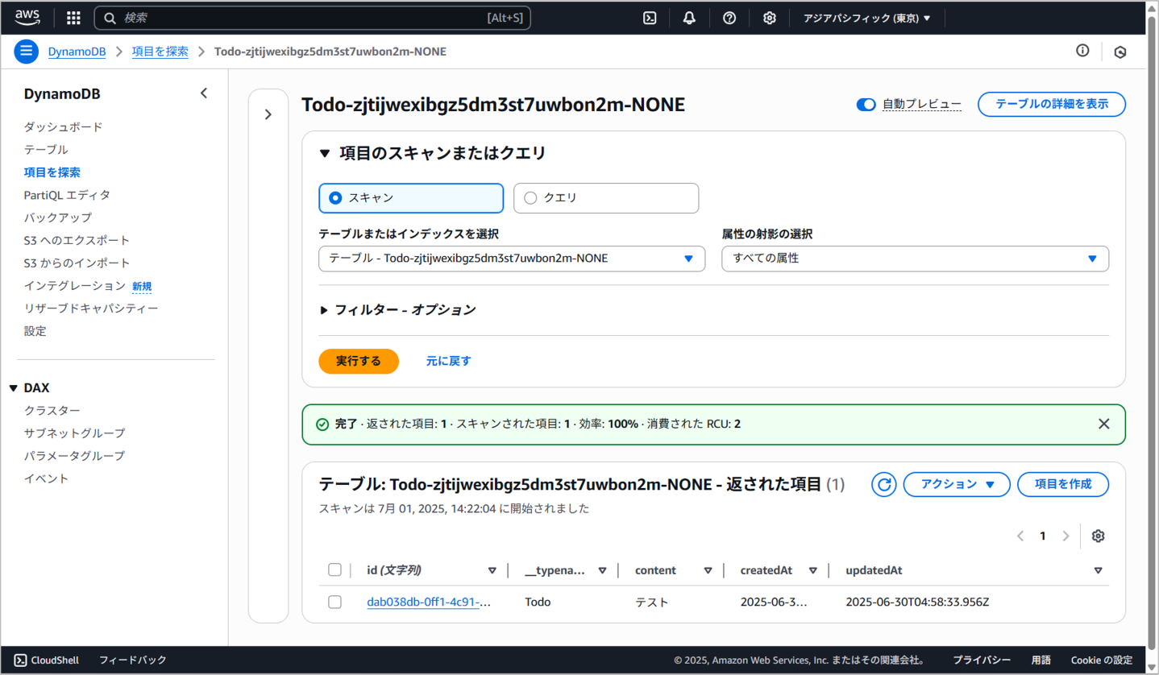
Task: Open DAX クラスター in the sidebar
Action: tap(52, 411)
